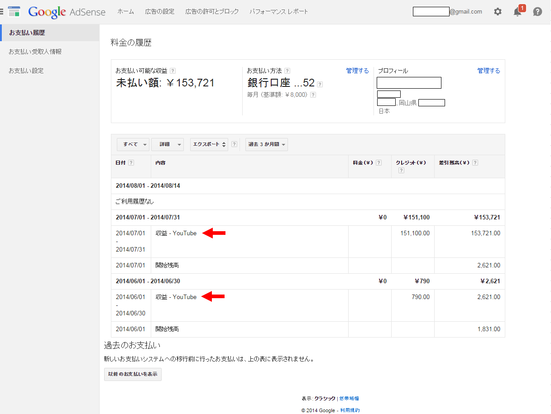Go to 広告の設定 tab
The image size is (551, 414).
[x=160, y=12]
